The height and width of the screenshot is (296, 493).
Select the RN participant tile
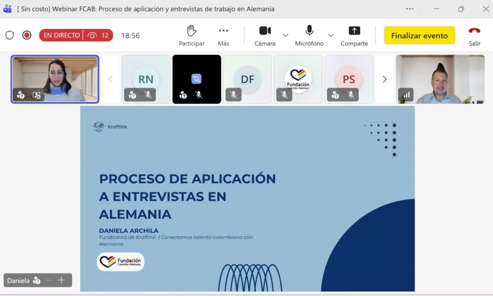click(x=146, y=79)
